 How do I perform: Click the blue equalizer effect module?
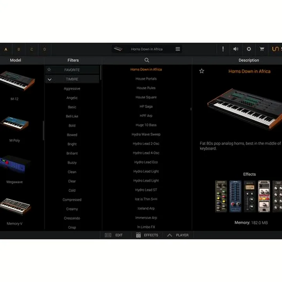tap(235, 196)
